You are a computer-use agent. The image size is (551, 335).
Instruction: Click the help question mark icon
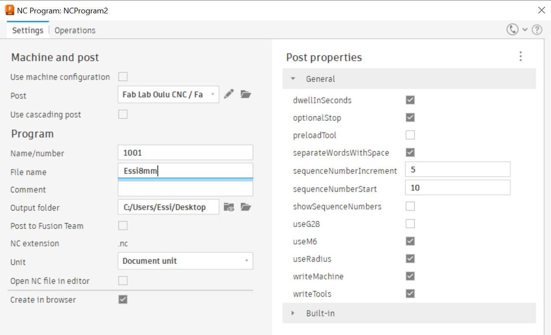coord(537,30)
